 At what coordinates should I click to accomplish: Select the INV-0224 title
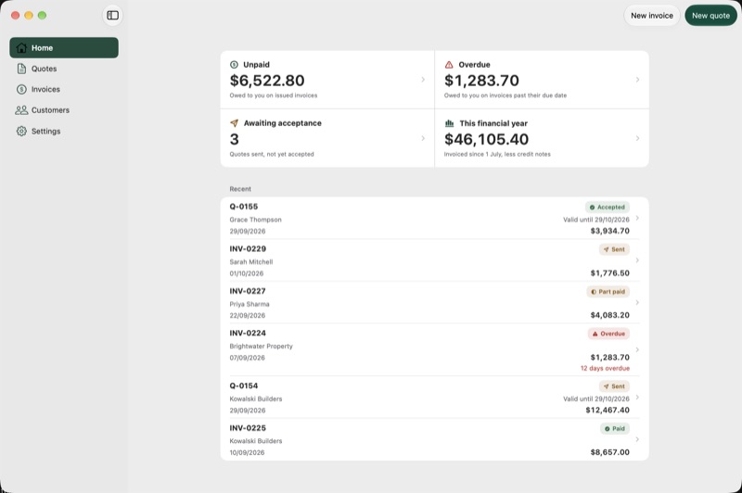point(248,334)
